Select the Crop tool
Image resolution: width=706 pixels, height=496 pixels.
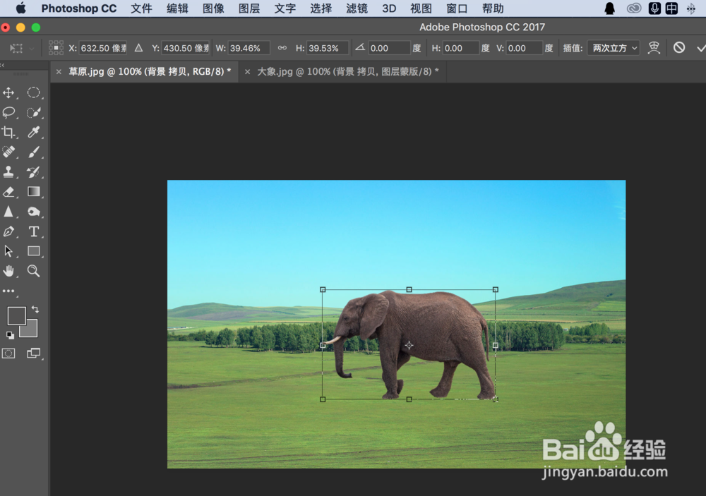(8, 133)
